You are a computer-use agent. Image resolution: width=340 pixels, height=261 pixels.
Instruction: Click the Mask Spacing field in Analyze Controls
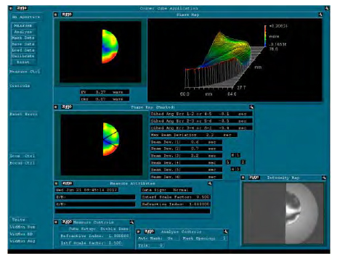[204, 239]
